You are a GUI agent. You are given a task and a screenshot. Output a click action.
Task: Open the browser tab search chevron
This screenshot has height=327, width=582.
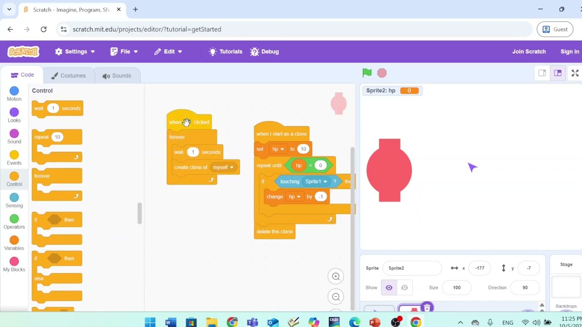(x=9, y=9)
